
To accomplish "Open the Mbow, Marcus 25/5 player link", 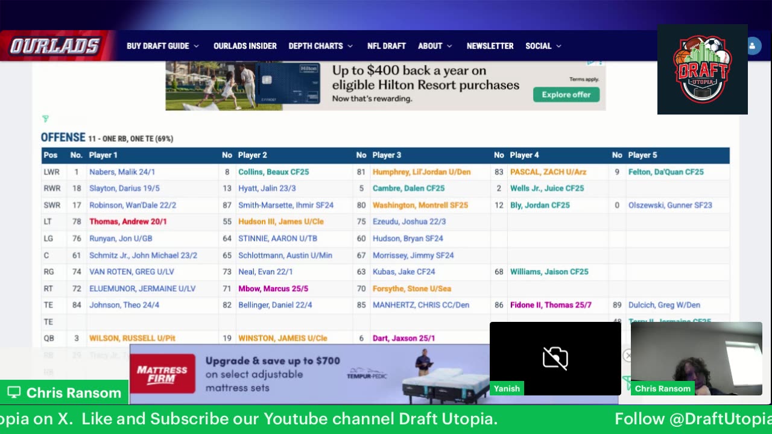I will [x=273, y=288].
